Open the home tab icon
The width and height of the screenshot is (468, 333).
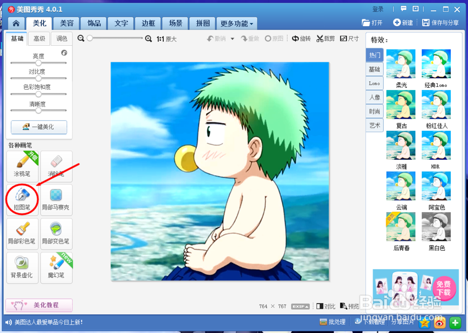pyautogui.click(x=16, y=23)
